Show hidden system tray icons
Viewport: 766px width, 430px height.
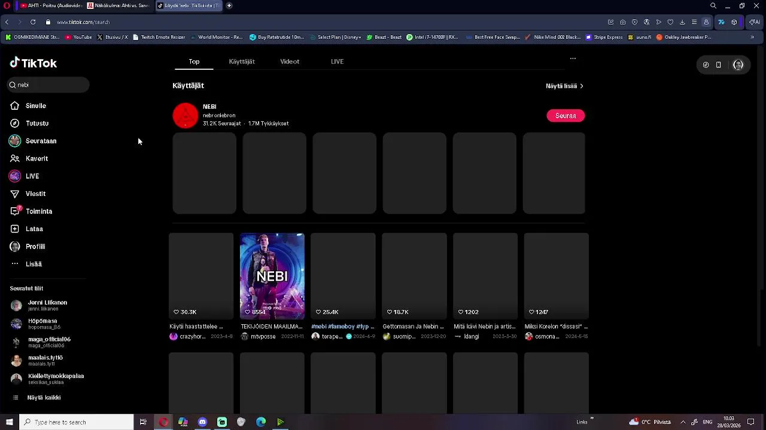[x=683, y=422]
